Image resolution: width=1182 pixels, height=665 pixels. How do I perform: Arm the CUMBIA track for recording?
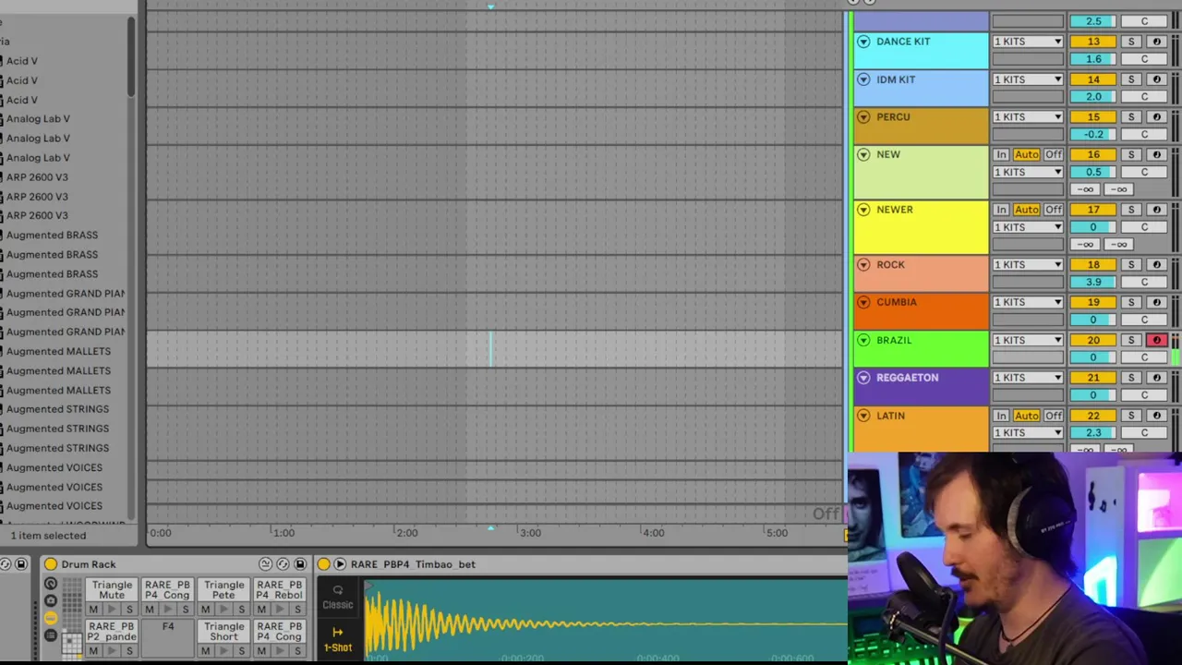point(1156,302)
